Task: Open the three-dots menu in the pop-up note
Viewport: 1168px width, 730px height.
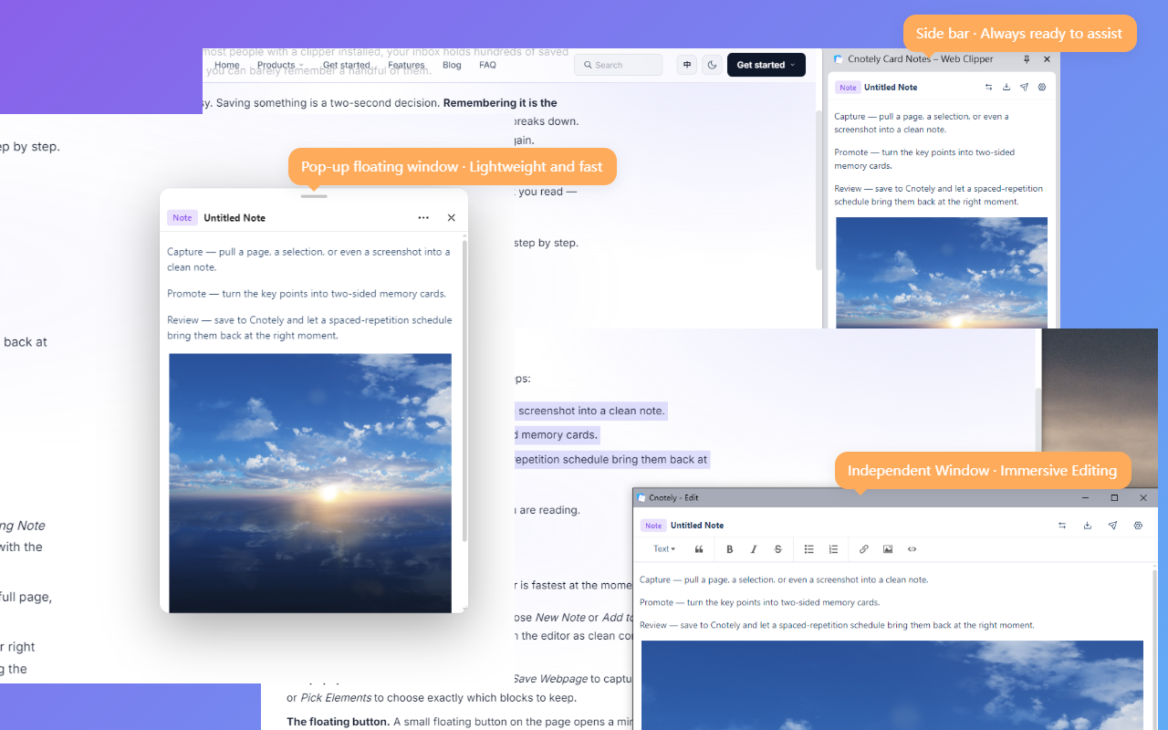Action: [423, 218]
